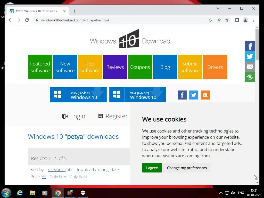The height and width of the screenshot is (198, 264).
Task: Click the scroll down arrow
Action: coord(257,182)
